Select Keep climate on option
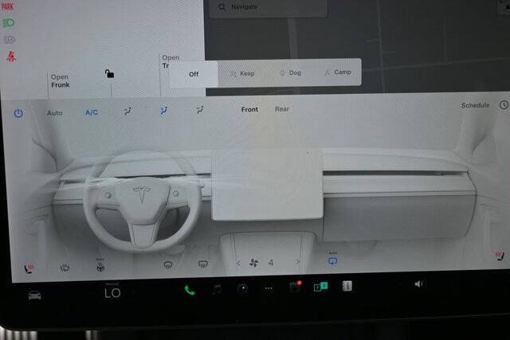510x340 pixels. (x=242, y=73)
